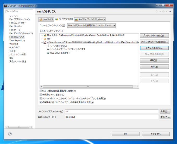
Task: Open the フレームワークのリンク dropdown
Action: point(91,26)
